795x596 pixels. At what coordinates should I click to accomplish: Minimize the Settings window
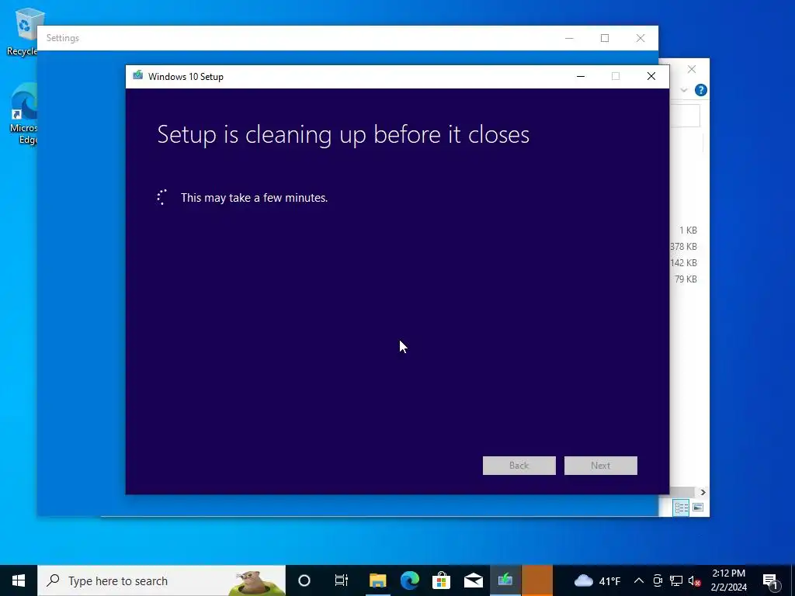[569, 38]
